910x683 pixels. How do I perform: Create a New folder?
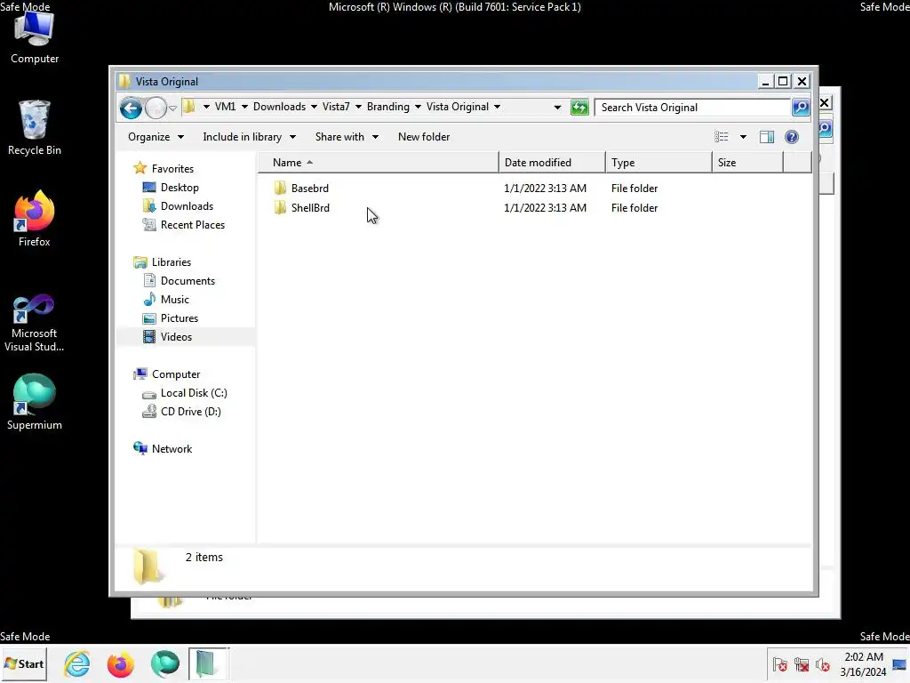pos(424,137)
